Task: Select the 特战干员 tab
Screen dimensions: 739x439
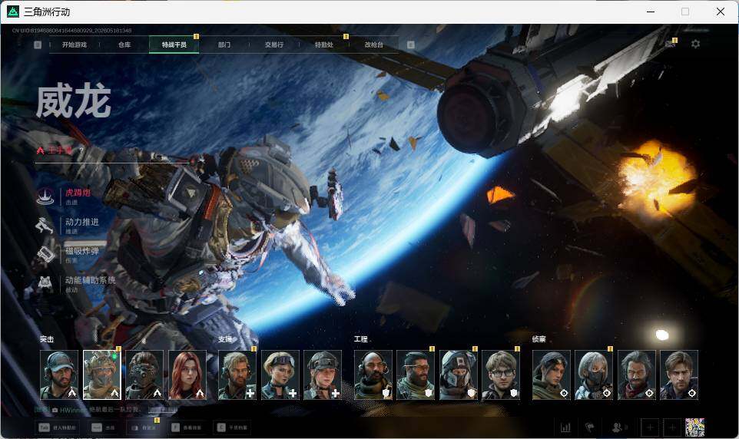Action: coord(174,45)
